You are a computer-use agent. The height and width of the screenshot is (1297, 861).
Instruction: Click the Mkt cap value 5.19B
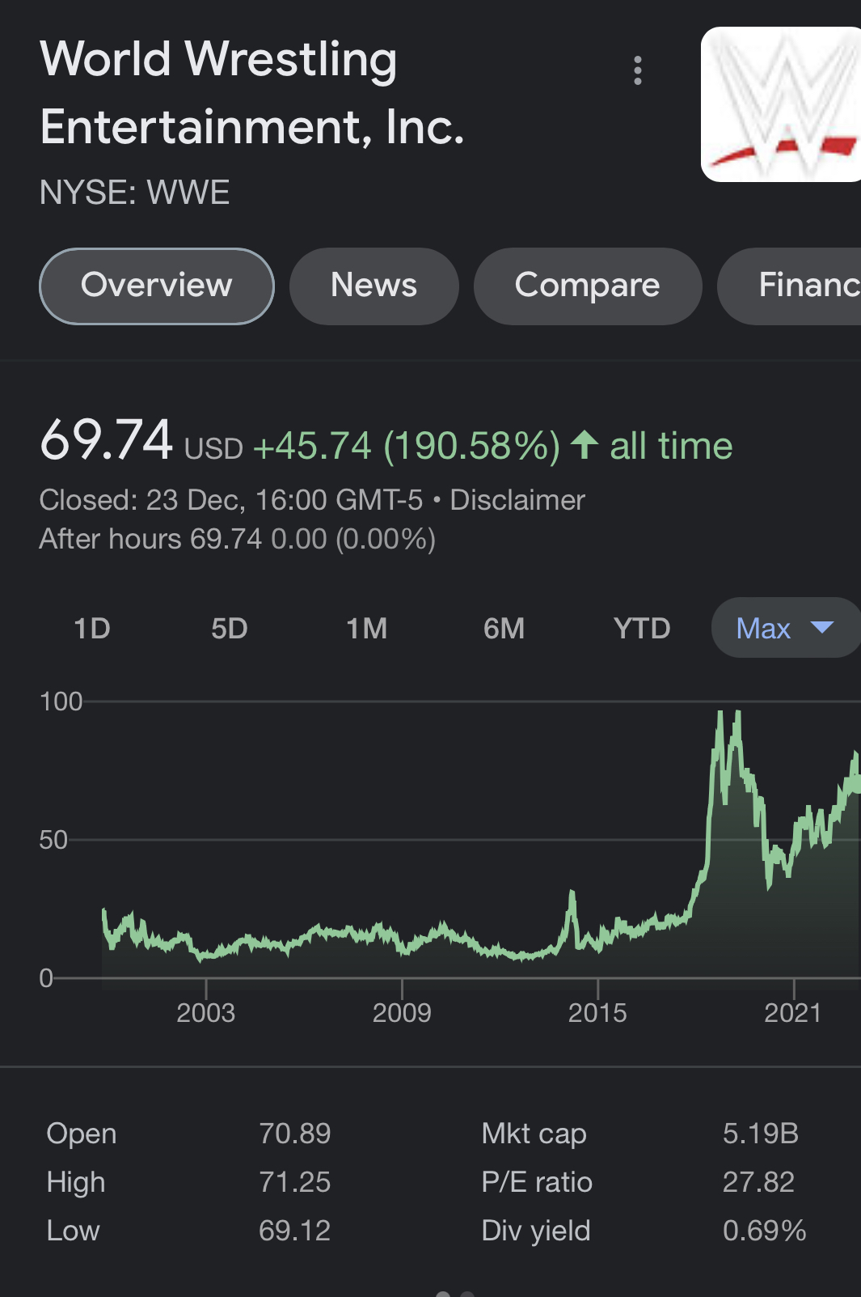pyautogui.click(x=761, y=1134)
